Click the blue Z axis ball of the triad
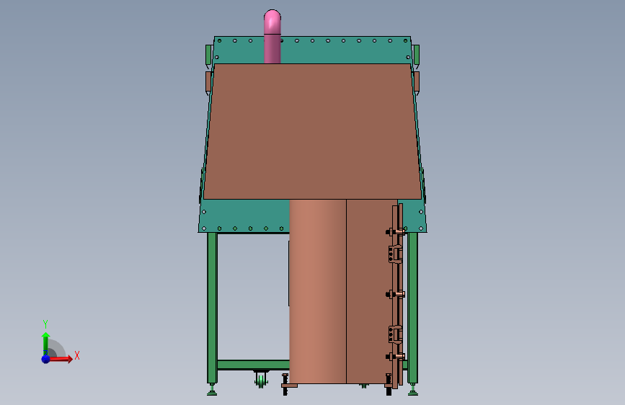 point(46,359)
